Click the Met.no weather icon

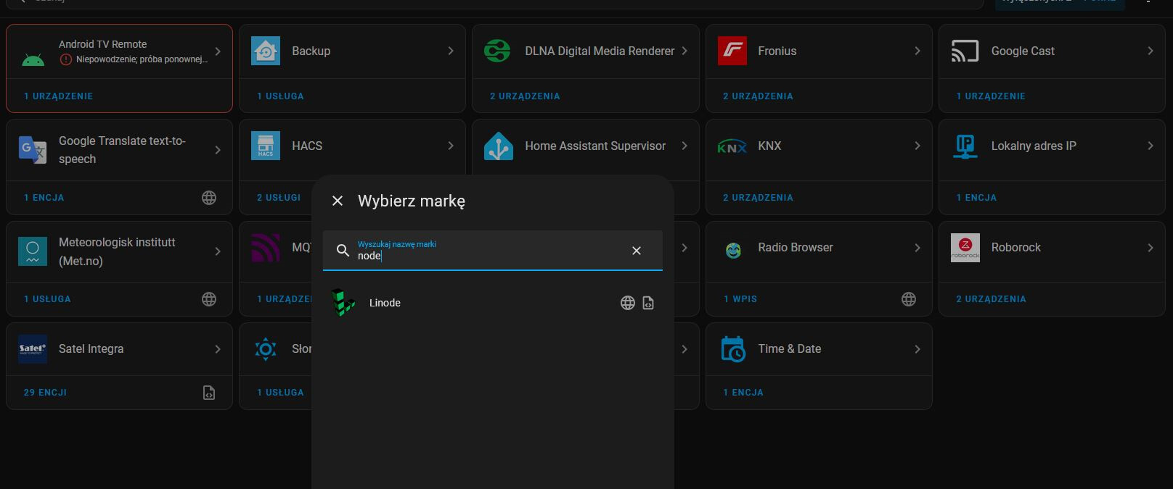[x=33, y=251]
